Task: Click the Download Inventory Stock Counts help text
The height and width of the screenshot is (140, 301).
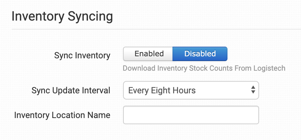Action: coord(204,68)
